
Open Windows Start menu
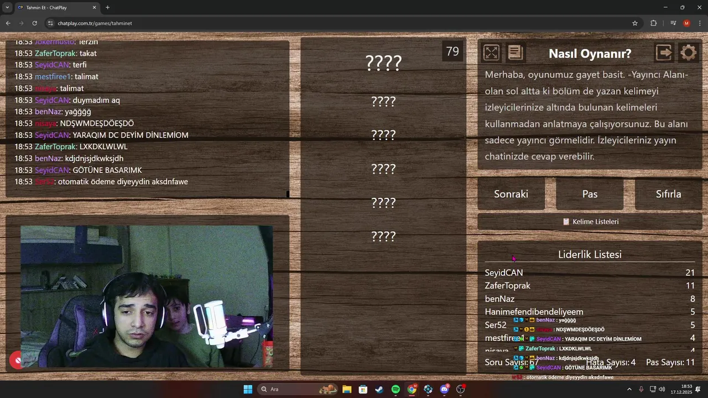pos(248,389)
